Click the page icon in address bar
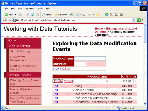 (x=14, y=20)
